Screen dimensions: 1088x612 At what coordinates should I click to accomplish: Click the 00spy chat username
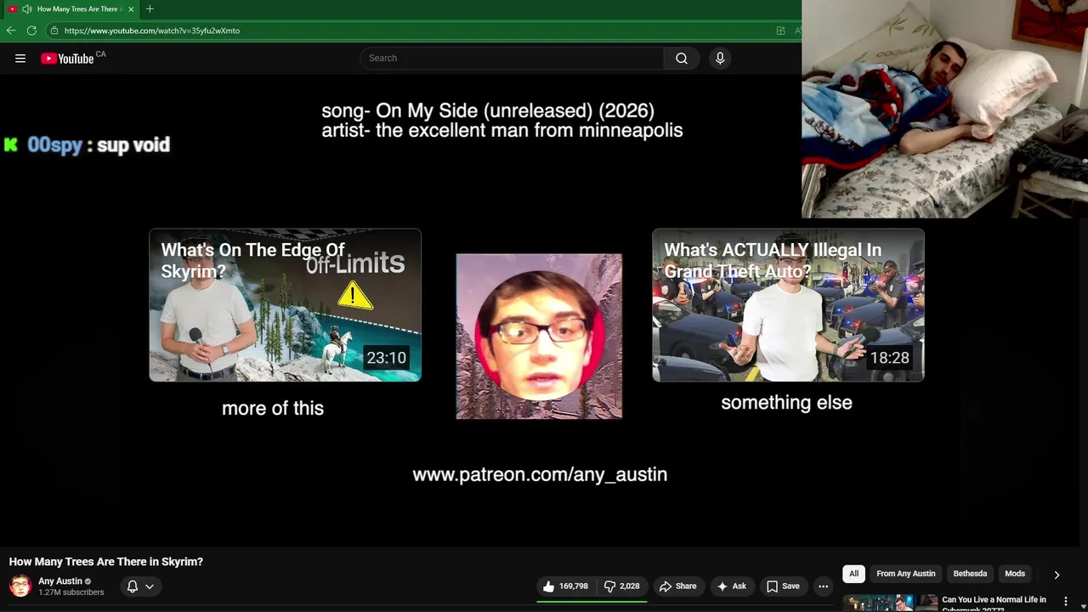(x=54, y=144)
